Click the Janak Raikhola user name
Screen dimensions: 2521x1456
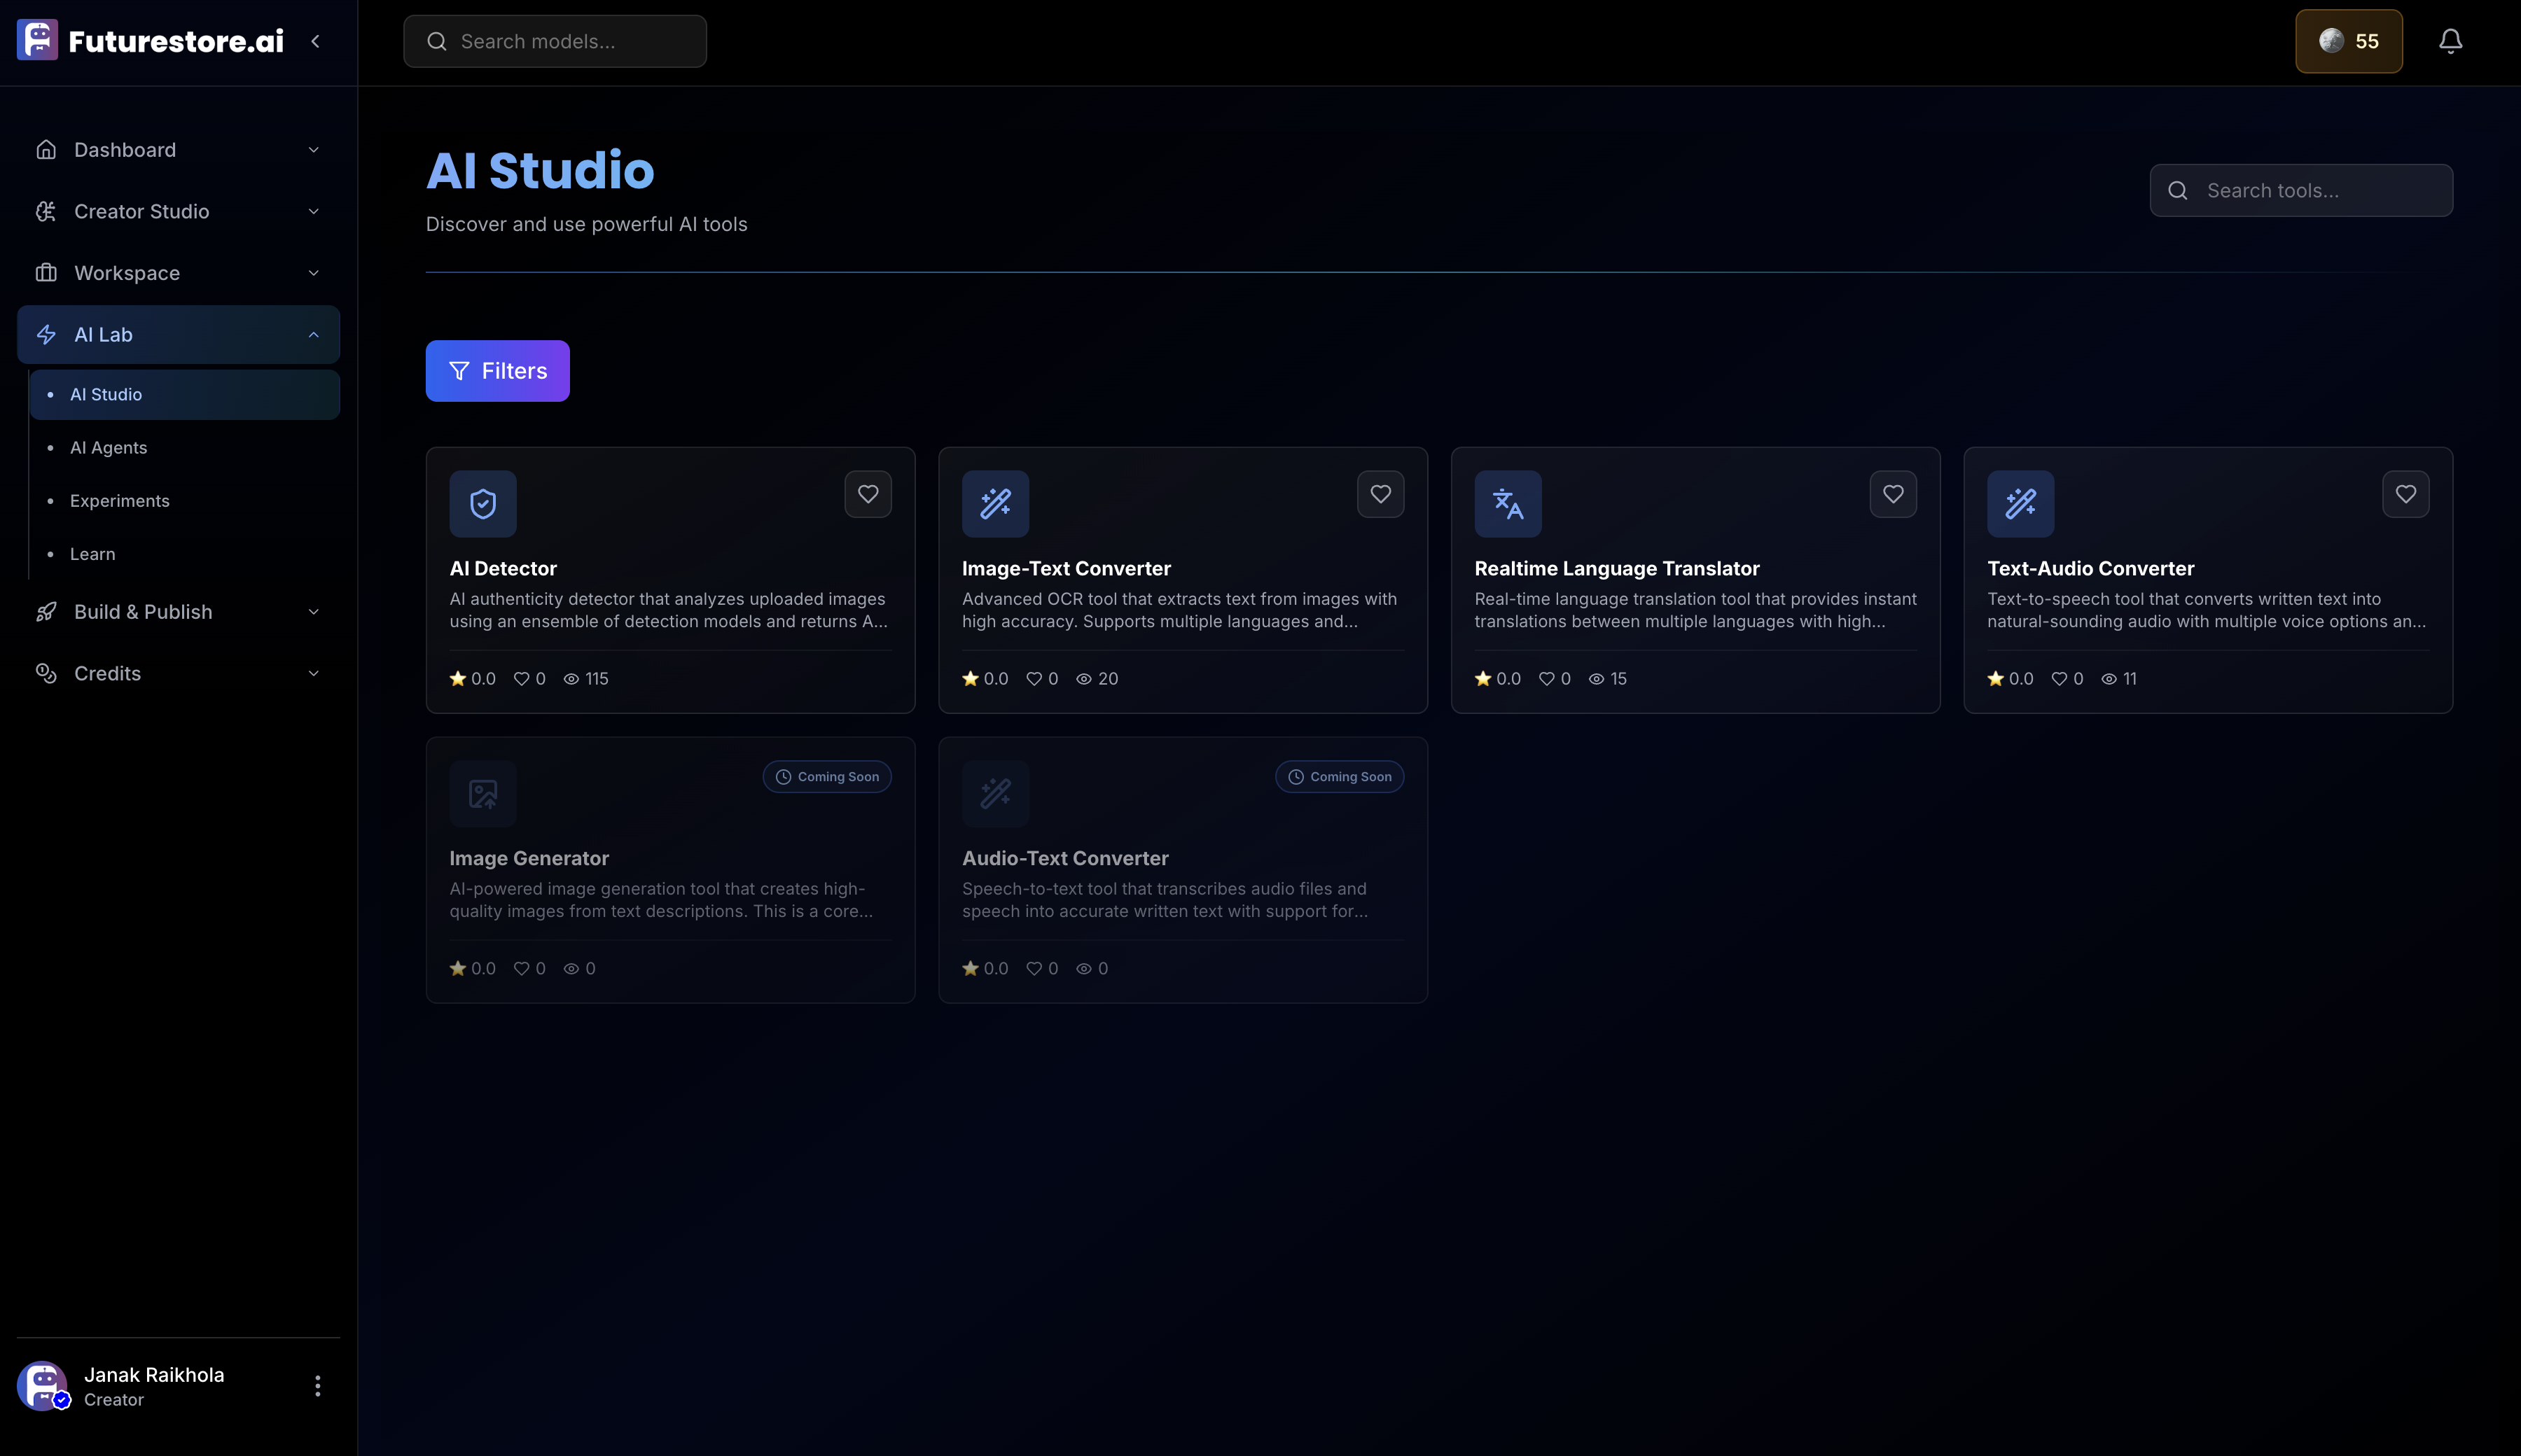click(x=154, y=1375)
